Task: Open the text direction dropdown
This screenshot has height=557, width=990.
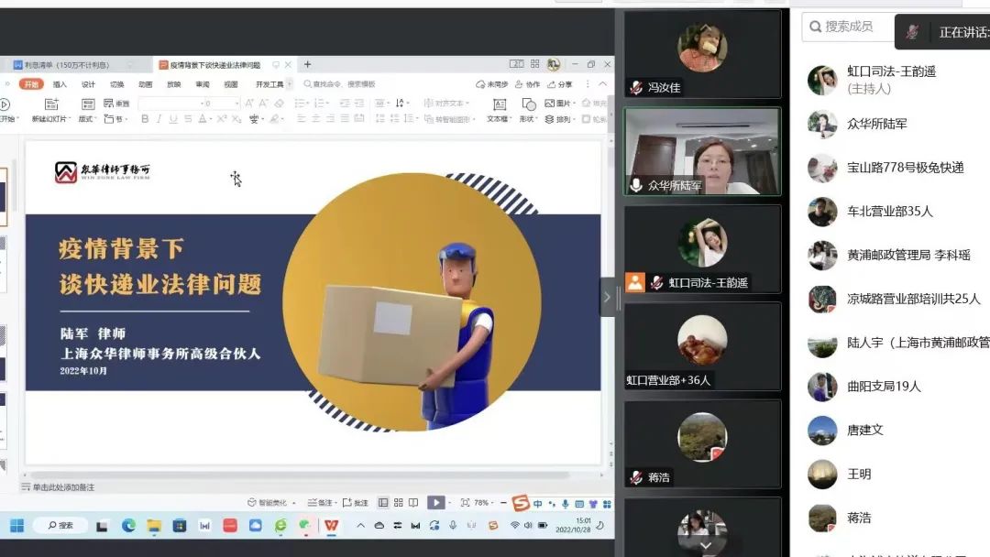Action: point(401,103)
